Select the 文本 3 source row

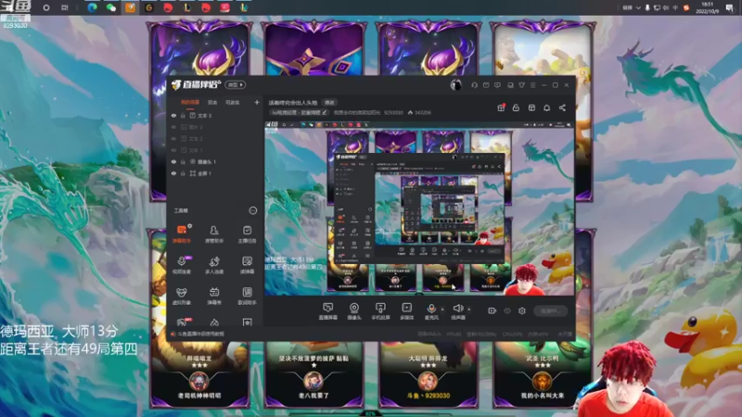point(214,115)
